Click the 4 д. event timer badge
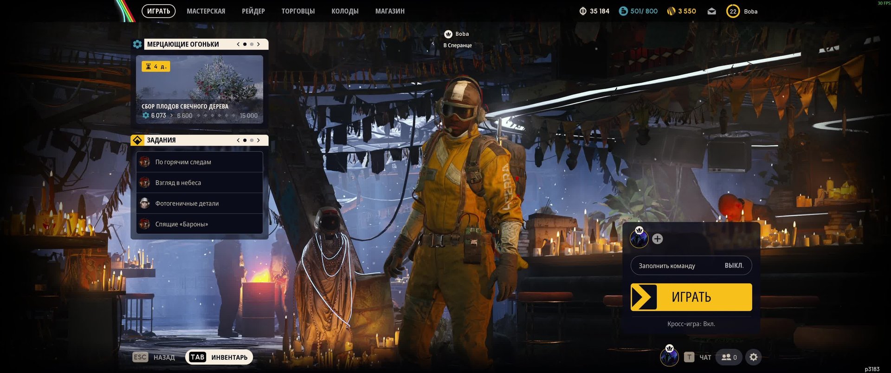This screenshot has width=891, height=373. [155, 66]
